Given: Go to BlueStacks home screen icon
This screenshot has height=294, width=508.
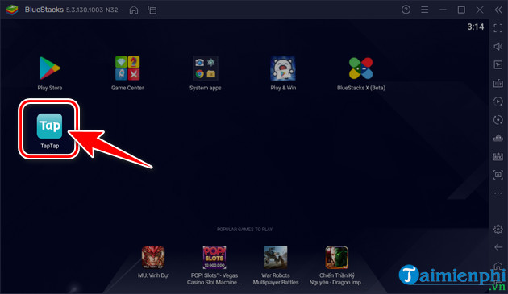Looking at the screenshot, I should pos(134,10).
